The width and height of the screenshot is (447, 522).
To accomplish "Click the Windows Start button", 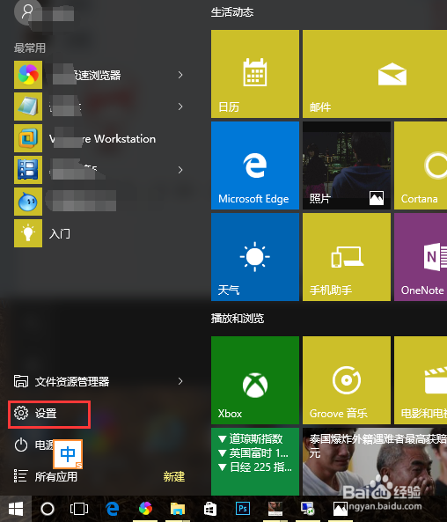I will click(x=16, y=509).
